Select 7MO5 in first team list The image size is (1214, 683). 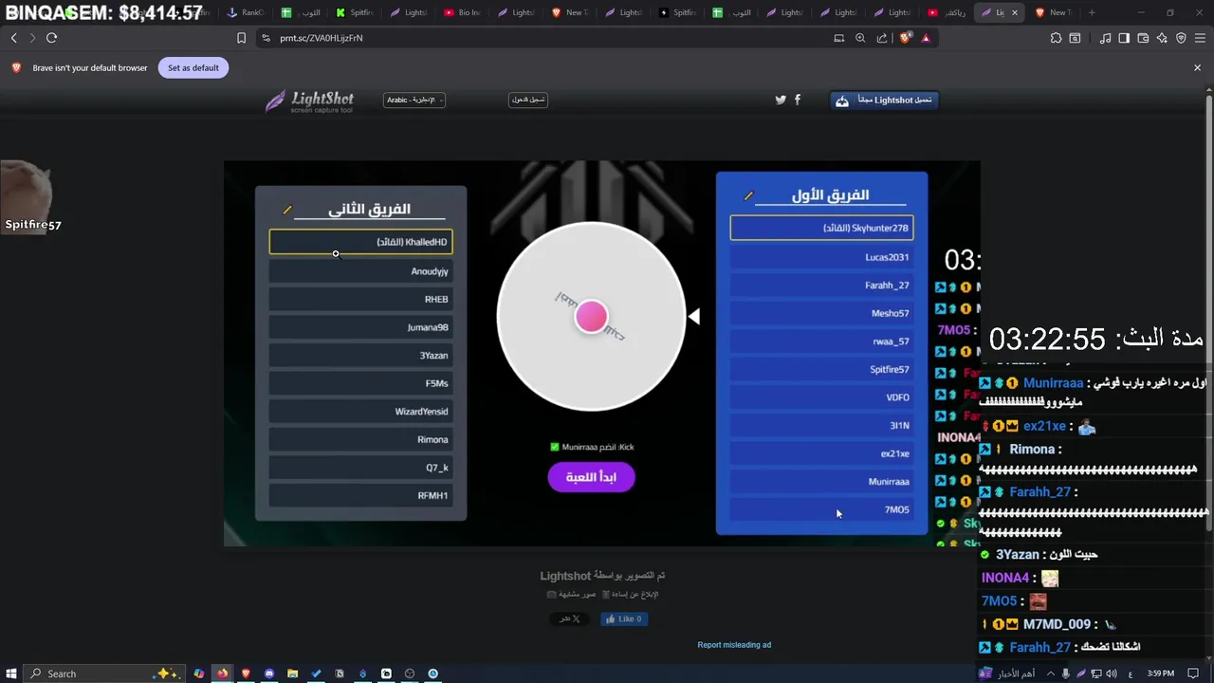821,509
